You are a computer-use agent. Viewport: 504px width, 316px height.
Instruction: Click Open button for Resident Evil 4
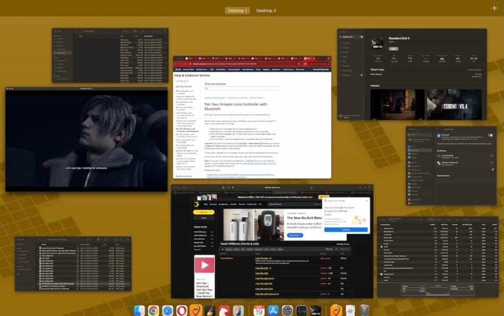click(394, 49)
